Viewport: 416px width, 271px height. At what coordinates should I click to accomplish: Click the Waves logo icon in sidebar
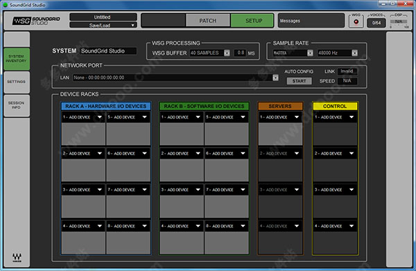[17, 257]
